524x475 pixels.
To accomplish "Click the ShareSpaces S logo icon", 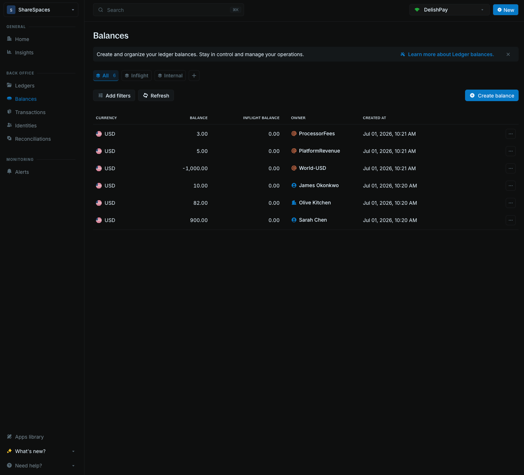I will tap(11, 10).
